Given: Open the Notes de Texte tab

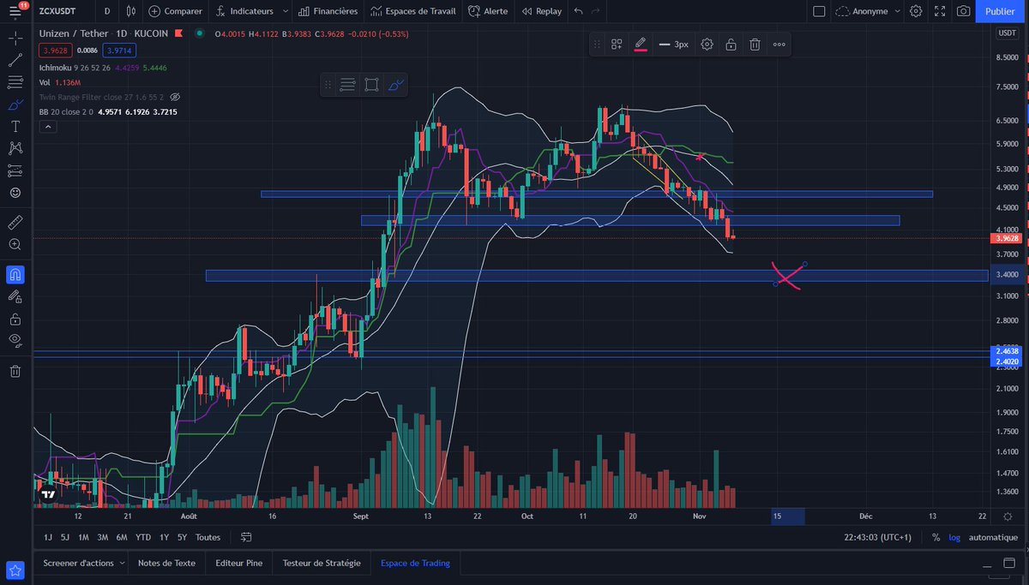Looking at the screenshot, I should [166, 563].
